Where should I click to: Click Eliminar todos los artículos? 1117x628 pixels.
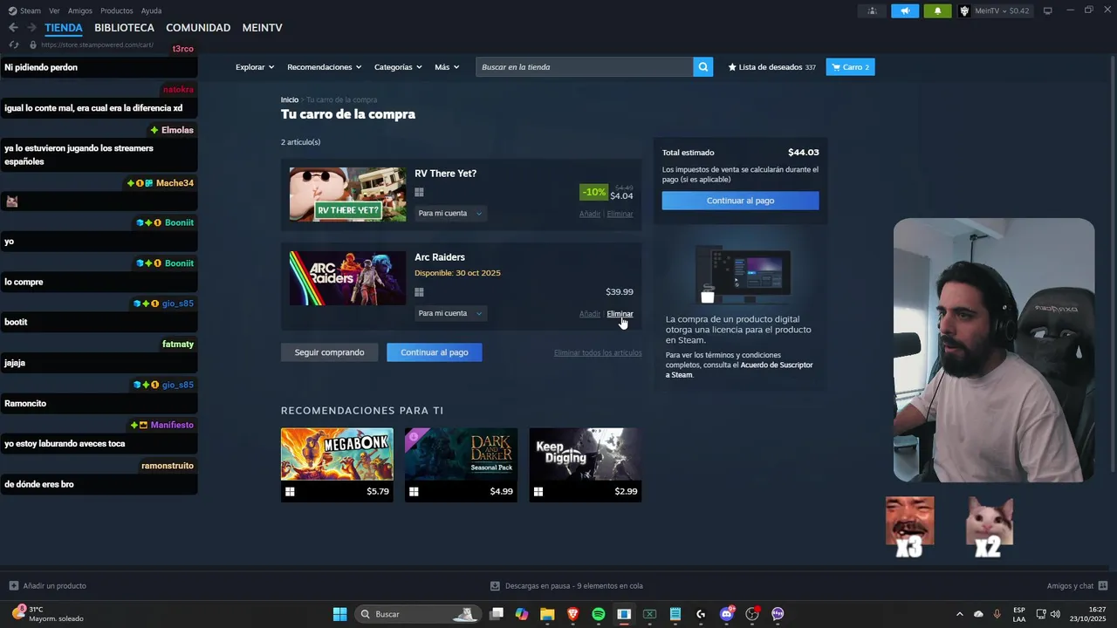coord(598,353)
